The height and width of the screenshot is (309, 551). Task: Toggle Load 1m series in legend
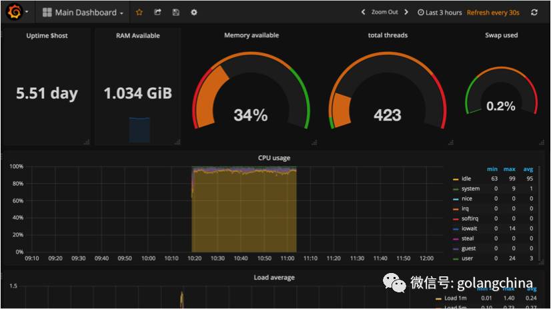[456, 298]
